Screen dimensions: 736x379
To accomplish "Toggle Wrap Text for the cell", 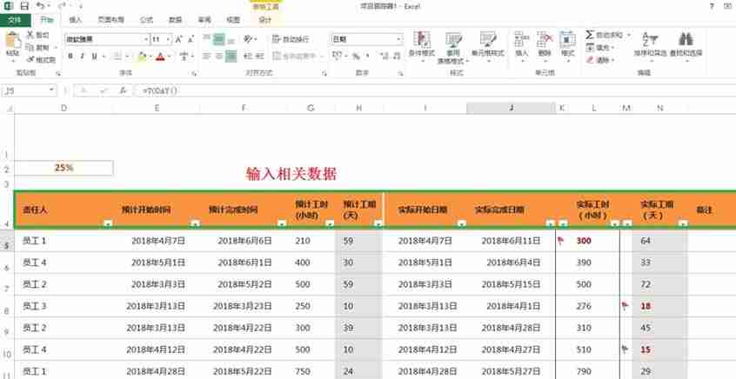I will tap(291, 39).
